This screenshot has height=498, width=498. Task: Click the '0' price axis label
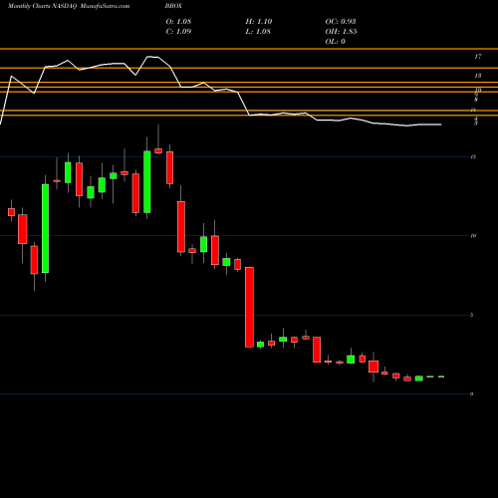point(472,393)
